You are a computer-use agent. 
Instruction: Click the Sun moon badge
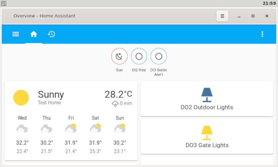120,56
